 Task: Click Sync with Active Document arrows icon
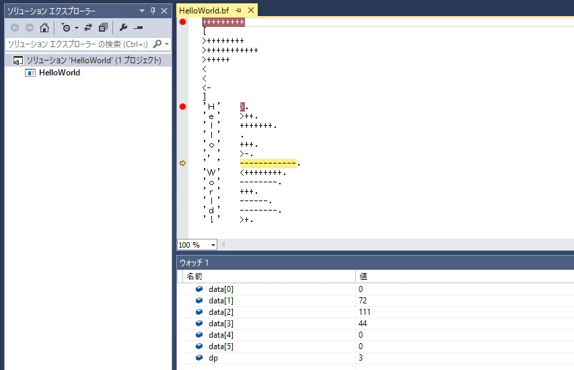(88, 28)
